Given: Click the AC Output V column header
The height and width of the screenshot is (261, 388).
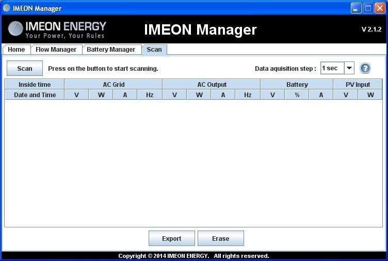Looking at the screenshot, I should pos(175,95).
